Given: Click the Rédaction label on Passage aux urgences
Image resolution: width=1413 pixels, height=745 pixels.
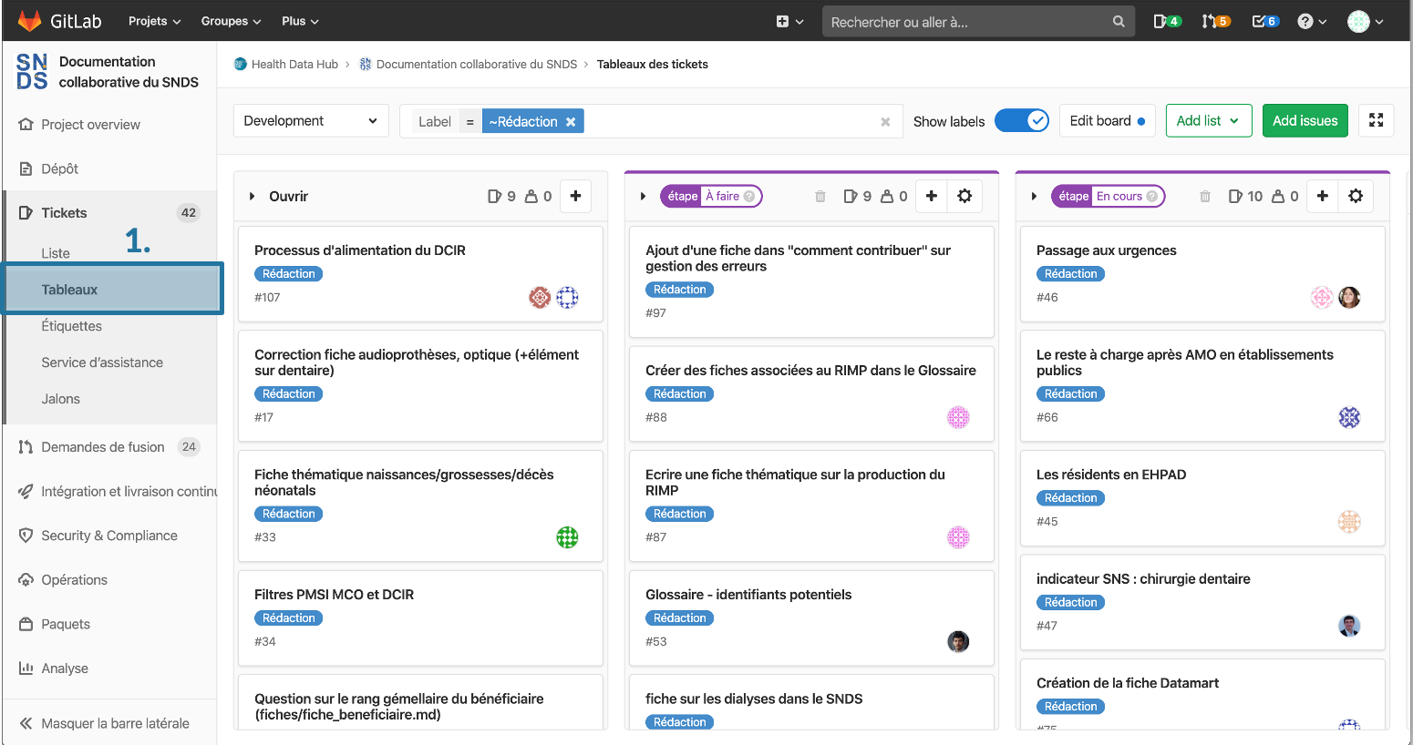Looking at the screenshot, I should click(x=1070, y=274).
